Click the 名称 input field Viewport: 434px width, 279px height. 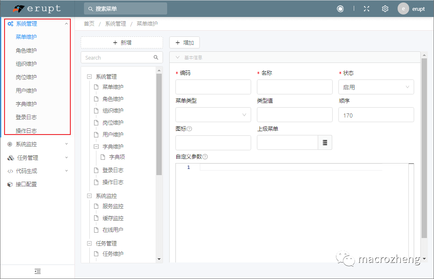295,87
